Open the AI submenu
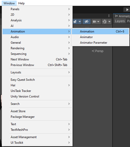Screen dimensions: 130x147 (38, 26)
